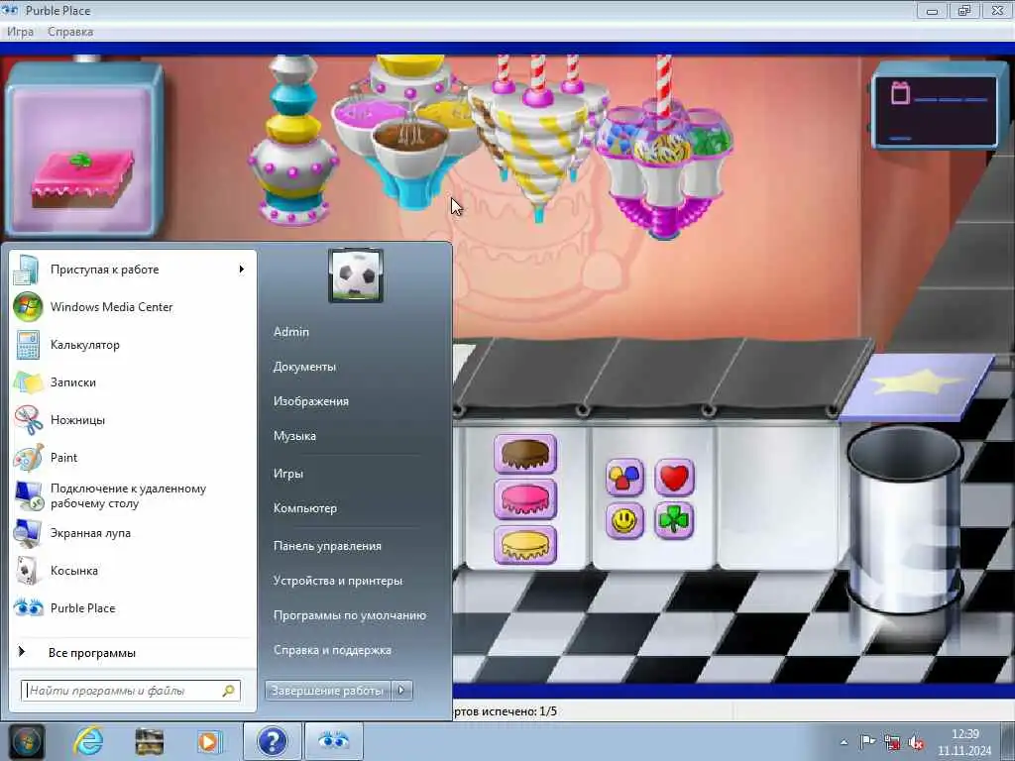Switch to Purble Place taskbar button
This screenshot has height=761, width=1015.
tap(333, 741)
